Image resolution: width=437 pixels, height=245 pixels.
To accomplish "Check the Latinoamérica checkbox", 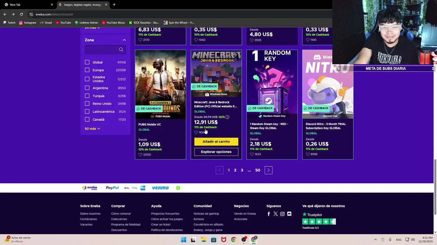I will pos(87,112).
